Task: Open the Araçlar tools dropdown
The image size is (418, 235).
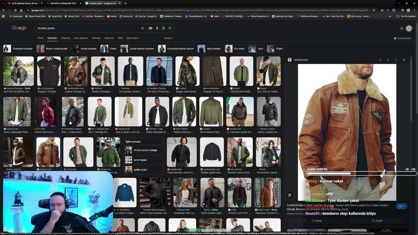Action: tap(169, 38)
